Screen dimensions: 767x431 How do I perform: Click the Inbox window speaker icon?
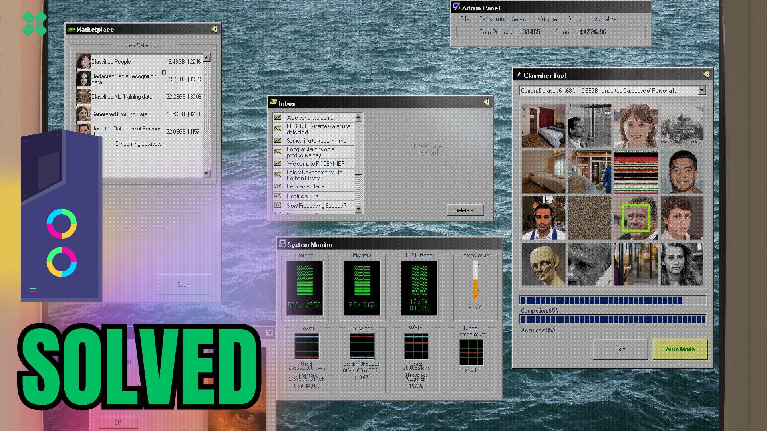coord(486,103)
